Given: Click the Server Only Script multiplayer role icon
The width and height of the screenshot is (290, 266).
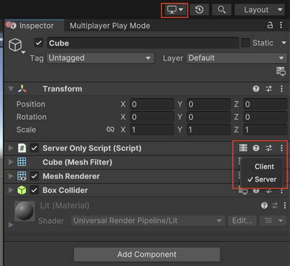Looking at the screenshot, I should [243, 148].
